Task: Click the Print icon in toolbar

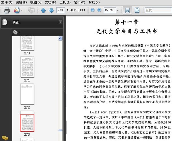Action: click(x=7, y=10)
